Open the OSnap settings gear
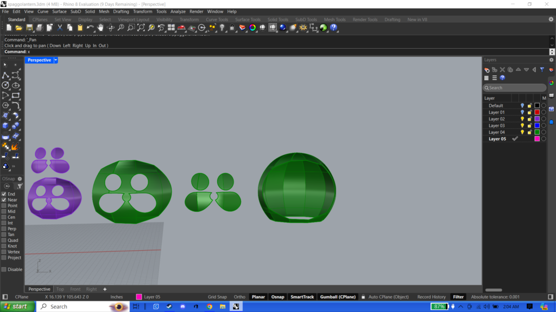 (x=20, y=179)
